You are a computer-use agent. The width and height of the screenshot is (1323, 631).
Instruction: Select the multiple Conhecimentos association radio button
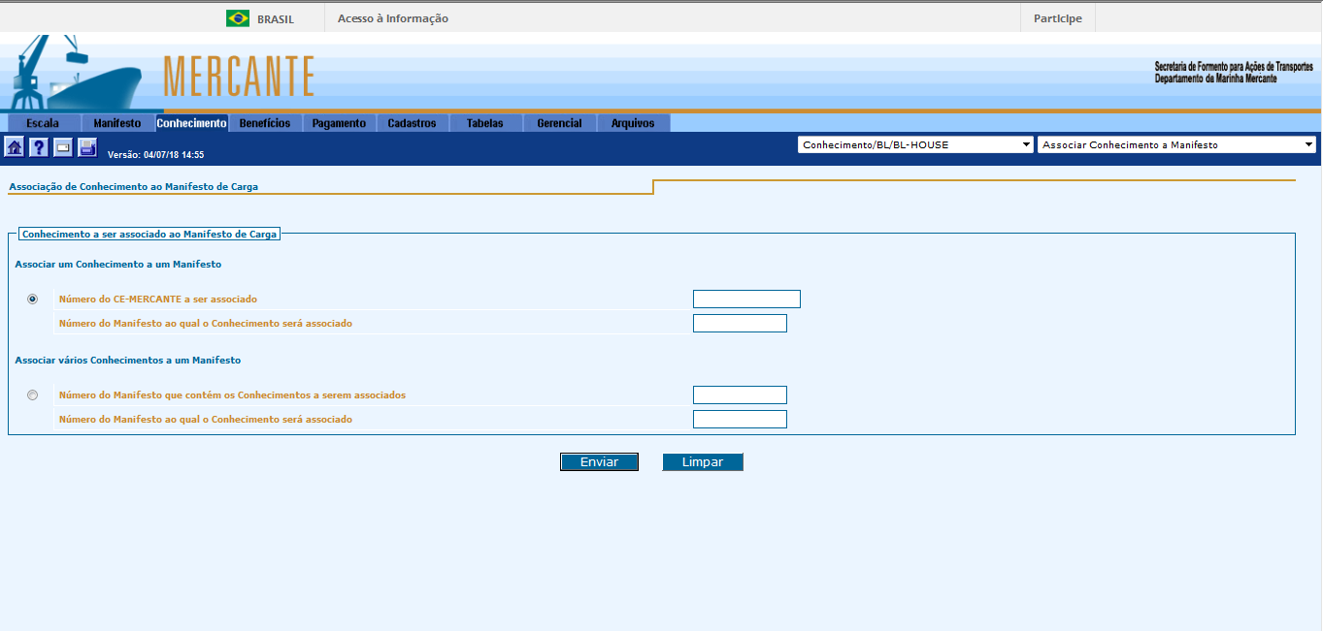33,394
